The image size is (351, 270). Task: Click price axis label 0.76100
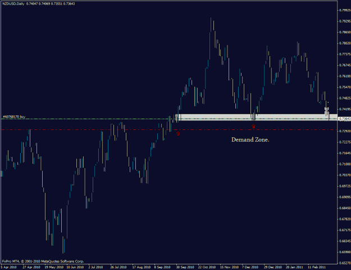[x=345, y=76]
